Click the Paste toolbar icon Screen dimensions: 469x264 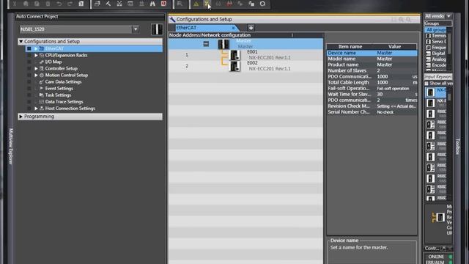click(x=37, y=4)
